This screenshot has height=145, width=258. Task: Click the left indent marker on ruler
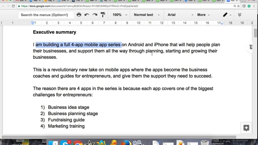tap(33, 23)
